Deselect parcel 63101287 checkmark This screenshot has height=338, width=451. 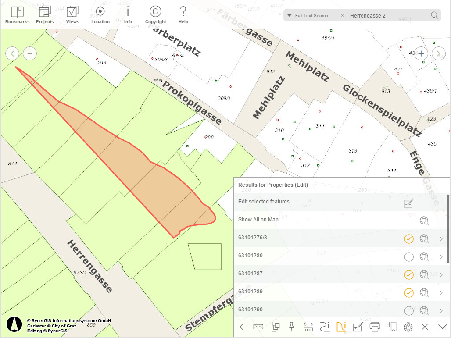click(x=409, y=275)
